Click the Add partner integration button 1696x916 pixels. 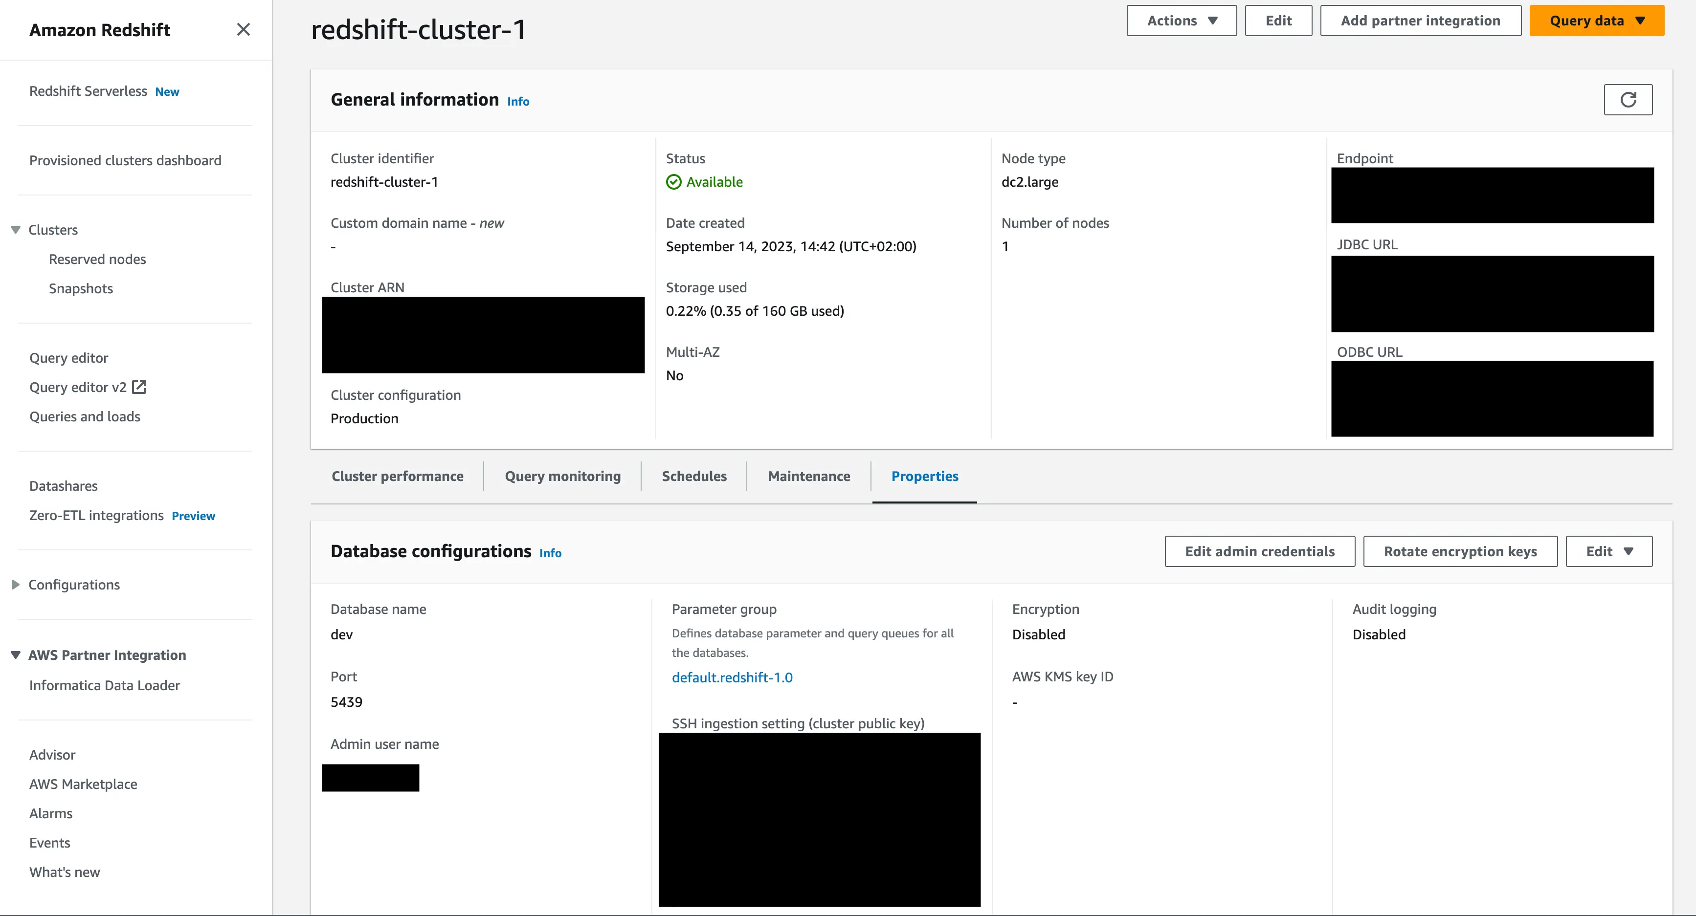[x=1420, y=21]
